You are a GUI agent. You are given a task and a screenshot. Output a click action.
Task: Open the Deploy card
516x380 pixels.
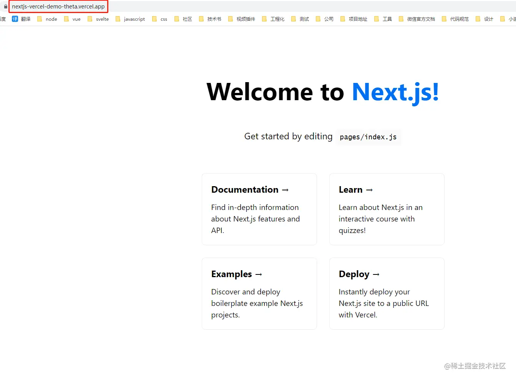point(387,294)
